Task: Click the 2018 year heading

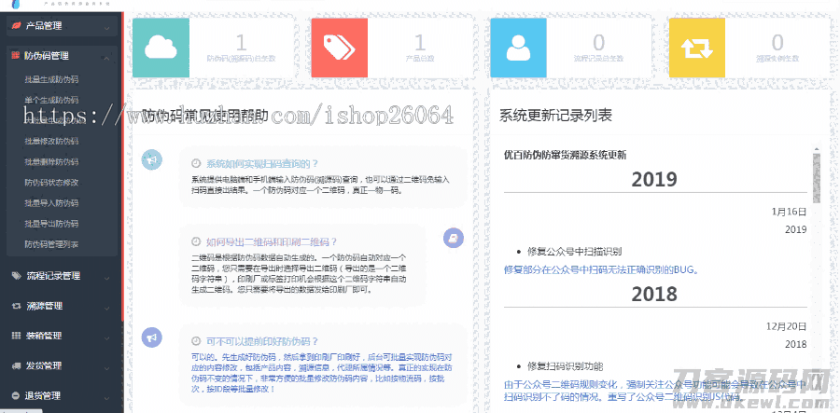Action: (654, 295)
